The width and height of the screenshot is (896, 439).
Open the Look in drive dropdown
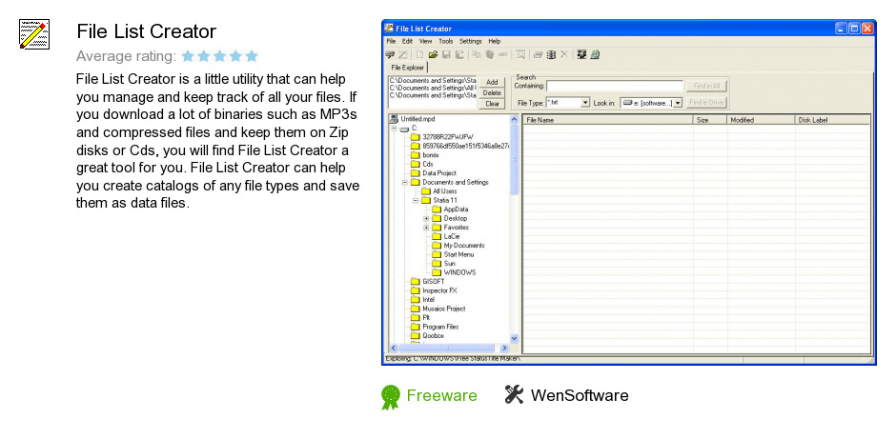[677, 103]
